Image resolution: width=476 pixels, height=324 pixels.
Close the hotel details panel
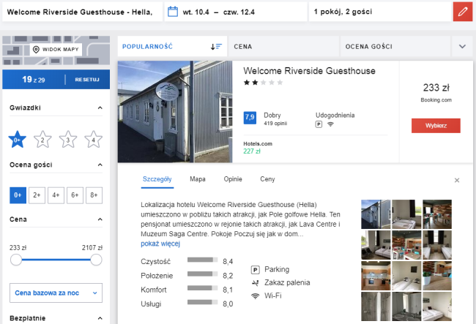[457, 181]
